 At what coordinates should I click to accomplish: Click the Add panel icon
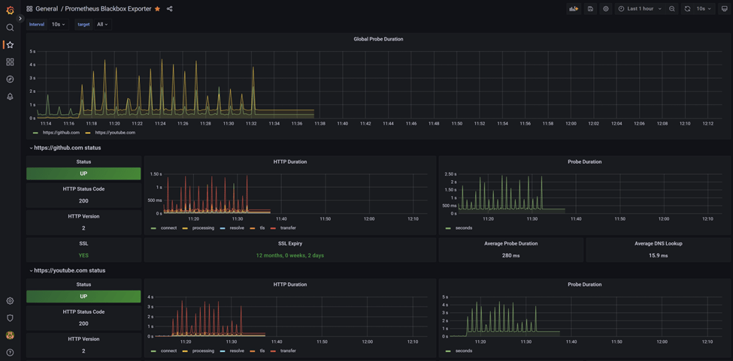(574, 9)
